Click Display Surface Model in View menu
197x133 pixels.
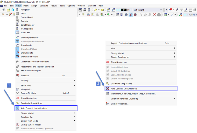pyautogui.click(x=46, y=125)
